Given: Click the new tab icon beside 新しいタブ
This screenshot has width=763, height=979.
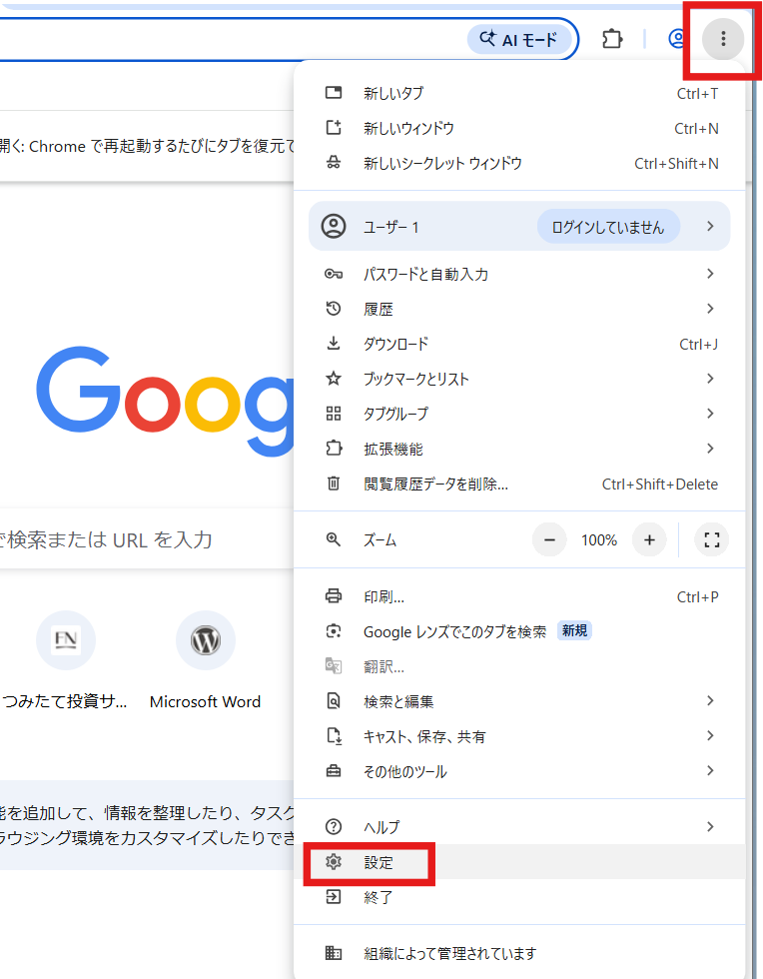Looking at the screenshot, I should tap(334, 92).
